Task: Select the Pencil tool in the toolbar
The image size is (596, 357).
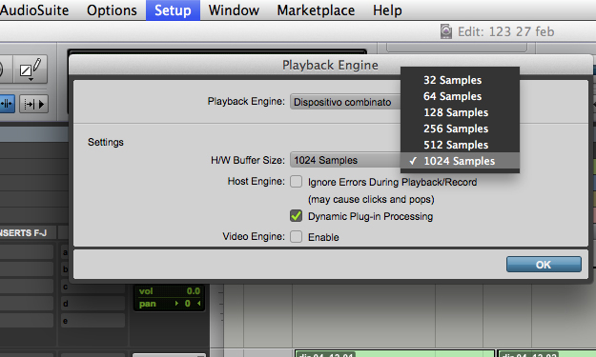Action: 31,69
